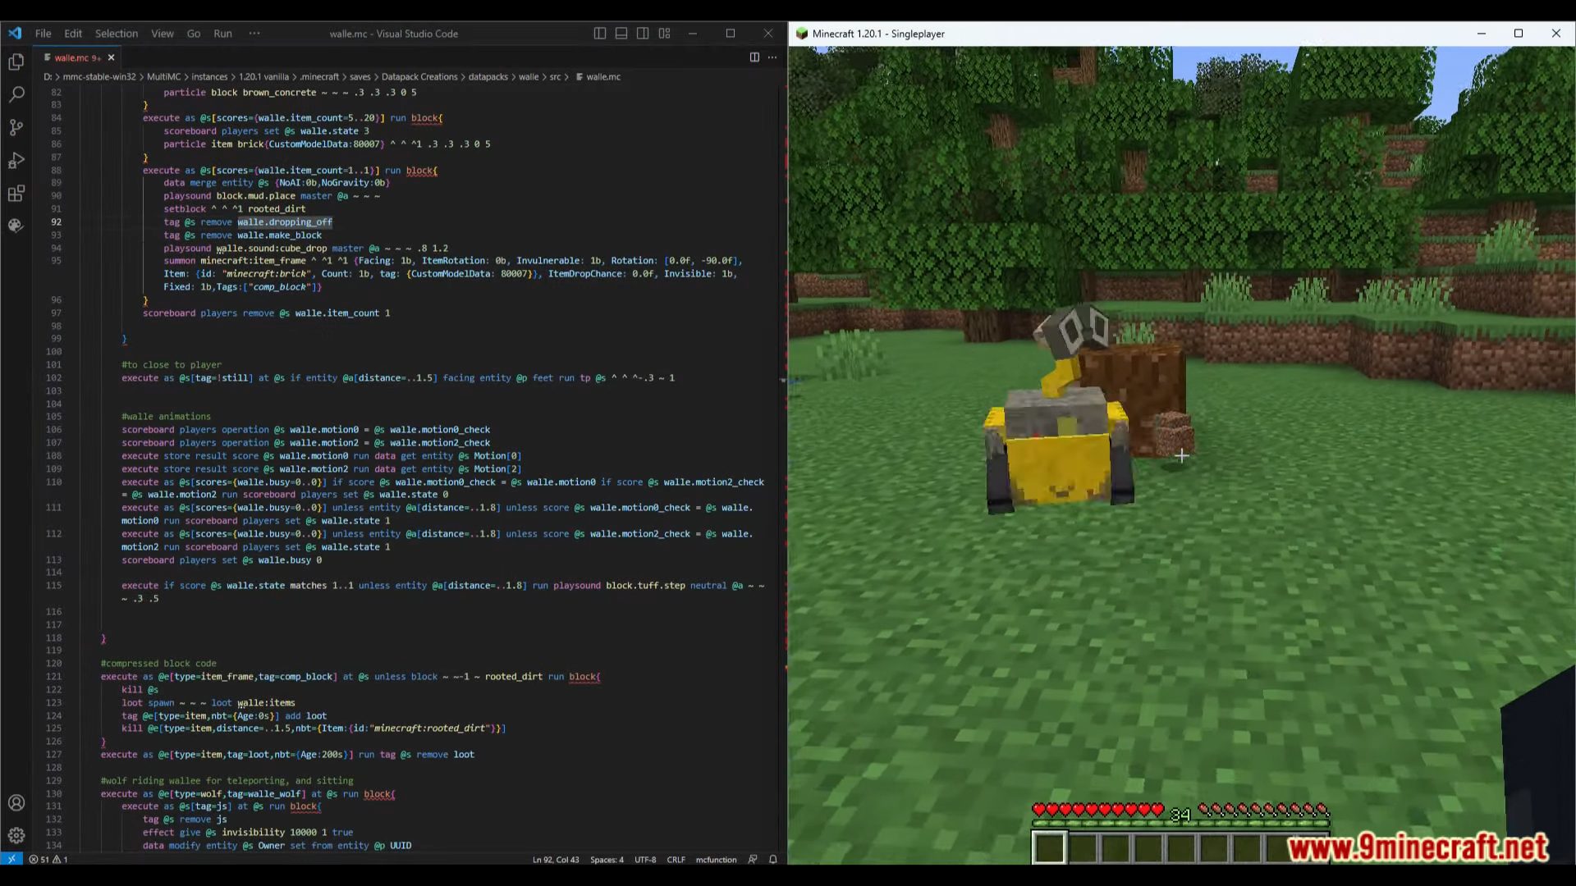
Task: Open the 1.20.1 vanilla breadcrumb
Action: tap(263, 77)
